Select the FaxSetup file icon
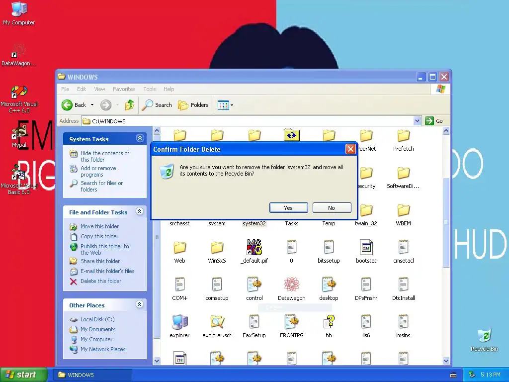Screen dimensions: 509x382 coord(254,322)
